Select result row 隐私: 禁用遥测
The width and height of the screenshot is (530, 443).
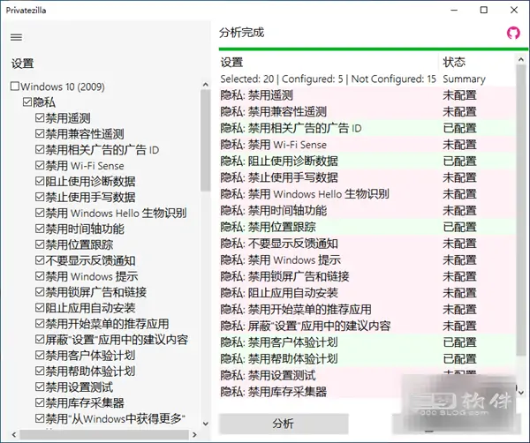click(x=367, y=95)
